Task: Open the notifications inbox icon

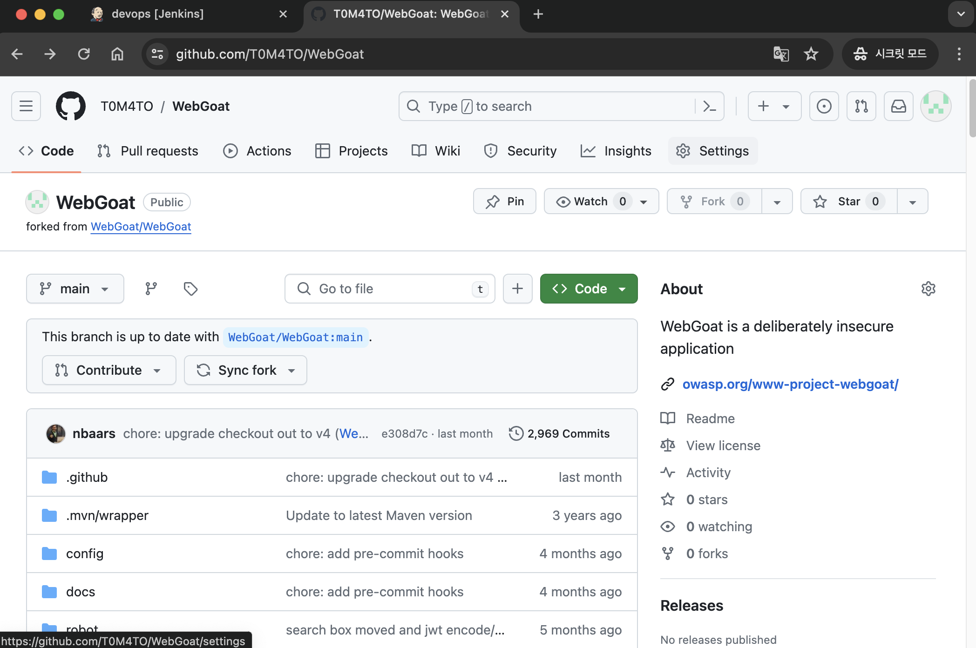Action: (x=898, y=106)
